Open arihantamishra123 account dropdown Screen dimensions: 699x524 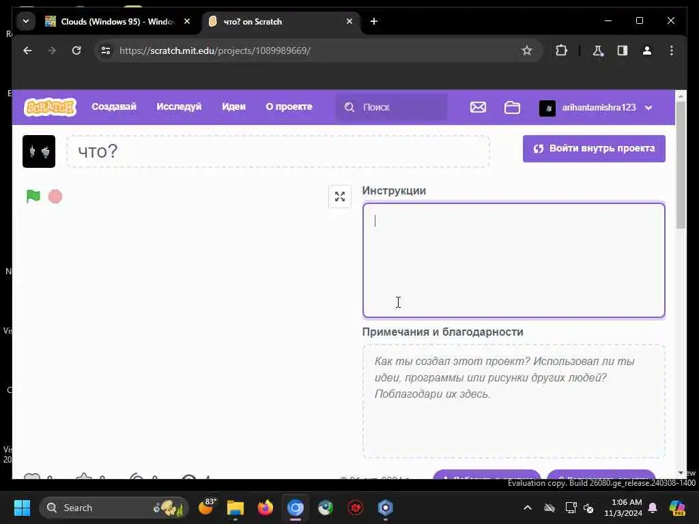[596, 107]
